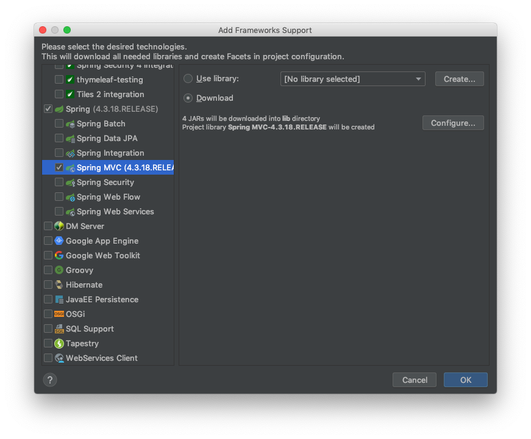This screenshot has height=439, width=531.
Task: Click the DM Server icon
Action: pos(59,226)
